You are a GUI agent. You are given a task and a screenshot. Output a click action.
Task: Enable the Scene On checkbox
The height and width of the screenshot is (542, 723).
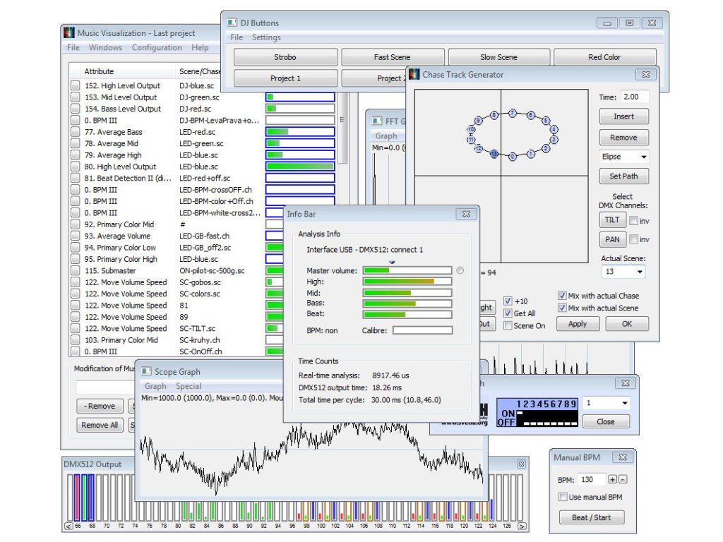tap(508, 325)
